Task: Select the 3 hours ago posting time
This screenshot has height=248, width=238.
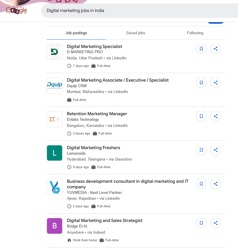Action: 81,133
